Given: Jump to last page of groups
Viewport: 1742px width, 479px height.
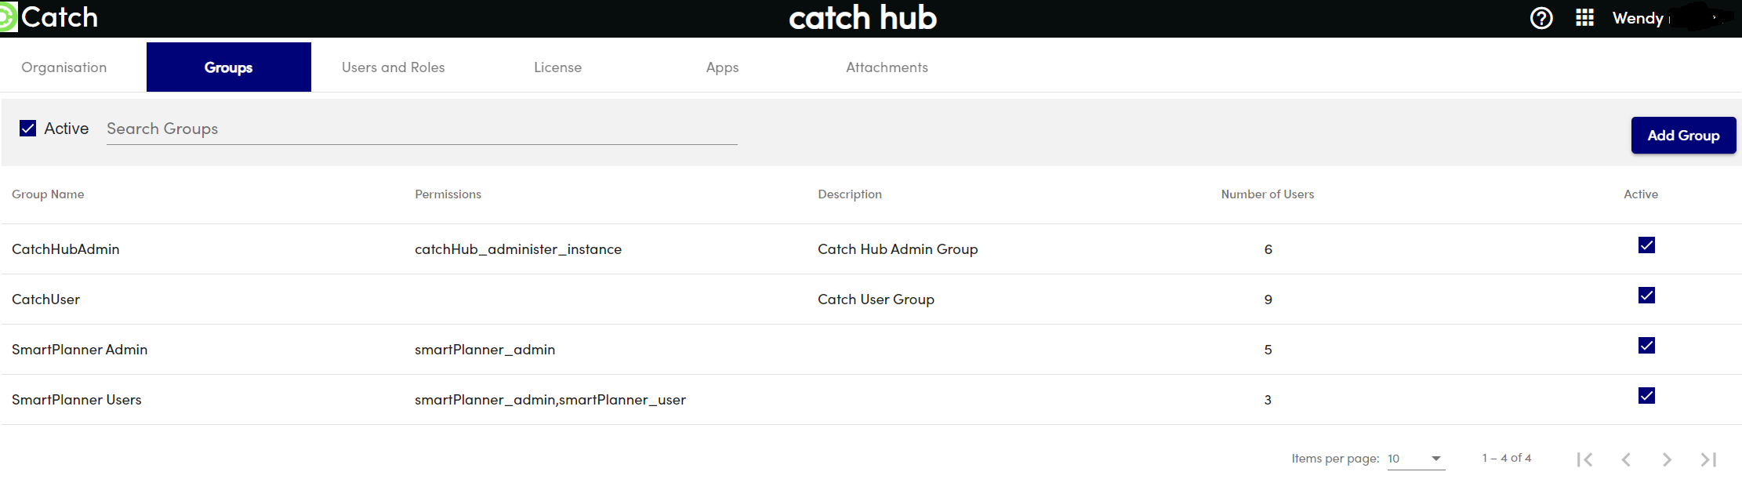Looking at the screenshot, I should (x=1708, y=459).
